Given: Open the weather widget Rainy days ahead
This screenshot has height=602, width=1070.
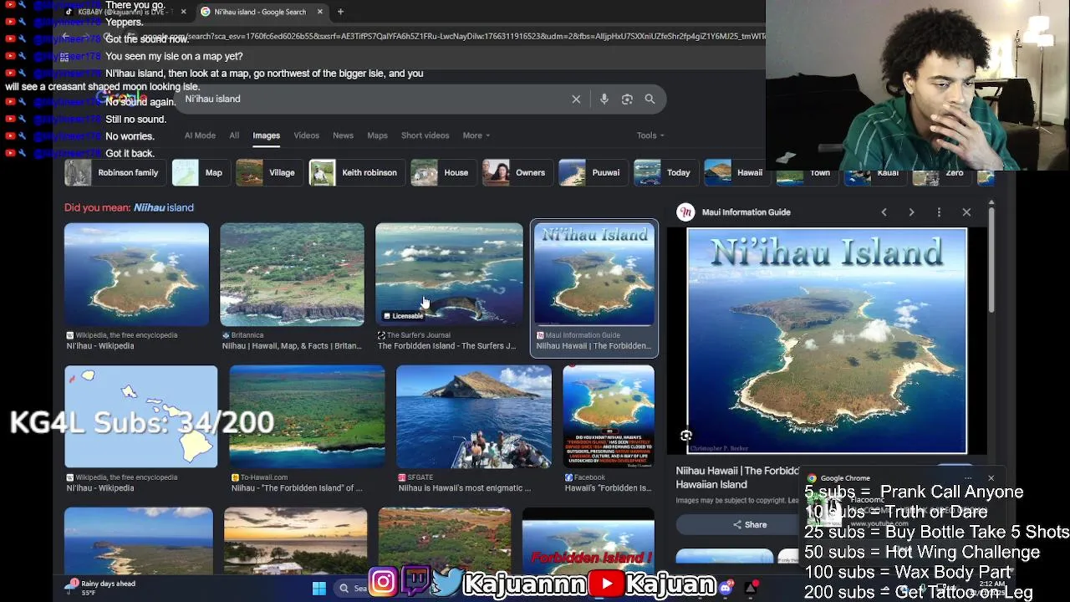Looking at the screenshot, I should tap(102, 588).
